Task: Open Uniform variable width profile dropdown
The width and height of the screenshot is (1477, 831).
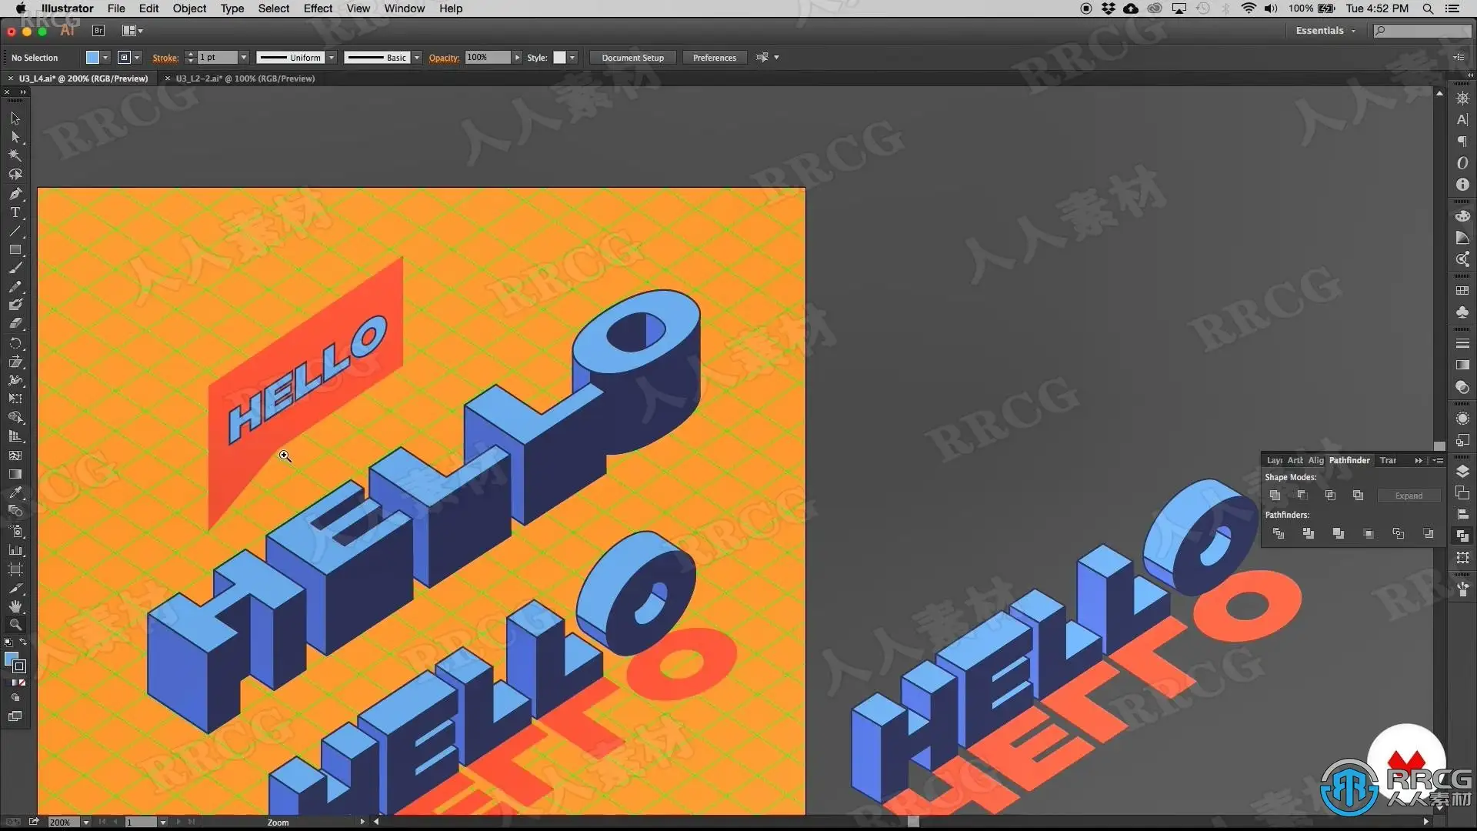Action: click(x=332, y=58)
